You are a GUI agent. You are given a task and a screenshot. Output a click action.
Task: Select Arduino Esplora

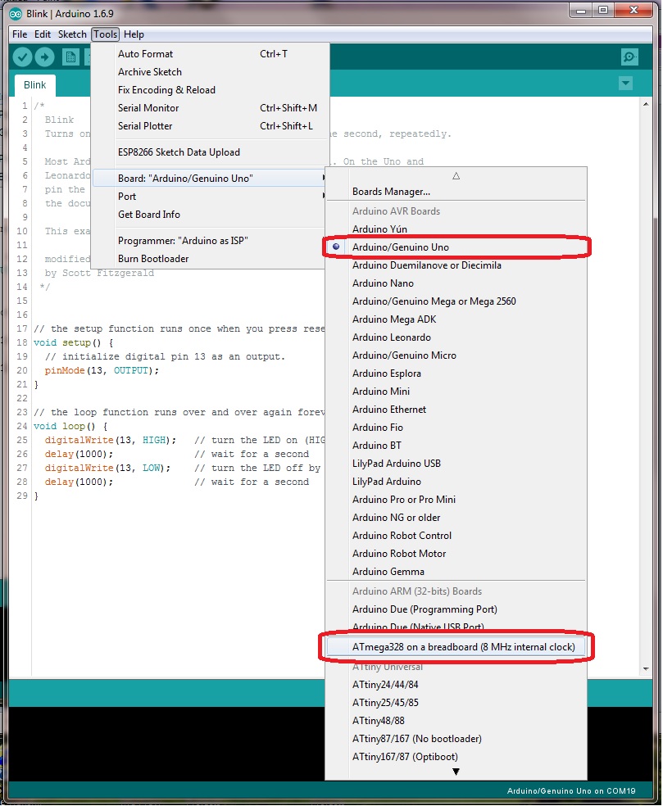(456, 374)
